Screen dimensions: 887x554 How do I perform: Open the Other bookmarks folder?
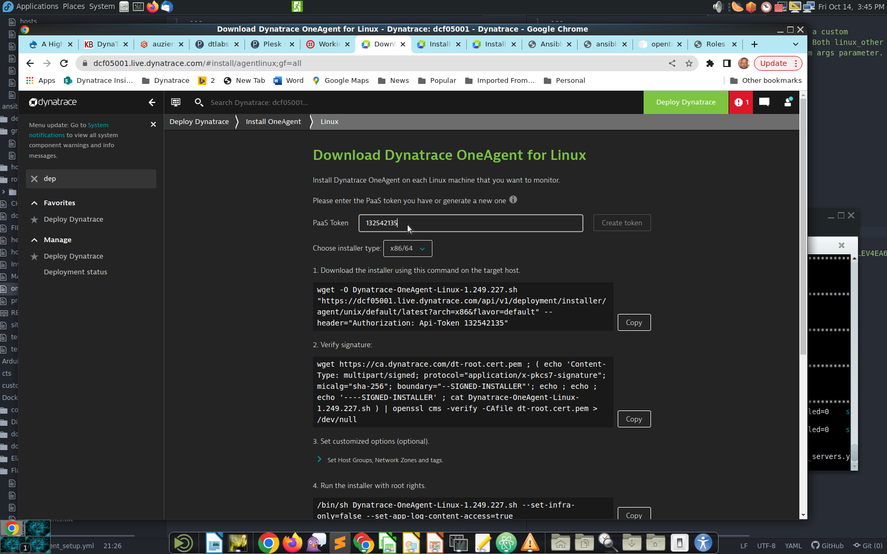click(x=766, y=81)
